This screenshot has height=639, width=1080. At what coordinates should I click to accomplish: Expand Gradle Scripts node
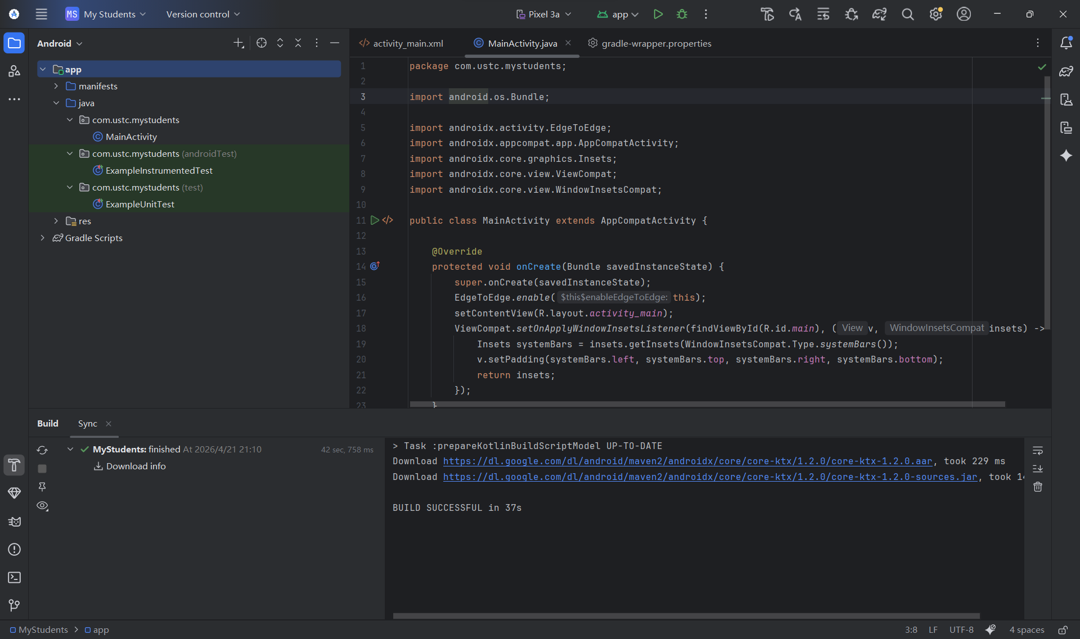pos(43,238)
